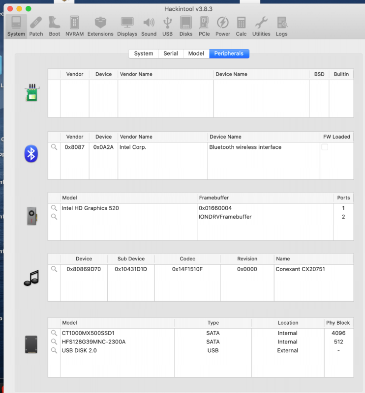Image resolution: width=365 pixels, height=393 pixels.
Task: Click magnifier next to Conexant audio device
Action: 54,269
